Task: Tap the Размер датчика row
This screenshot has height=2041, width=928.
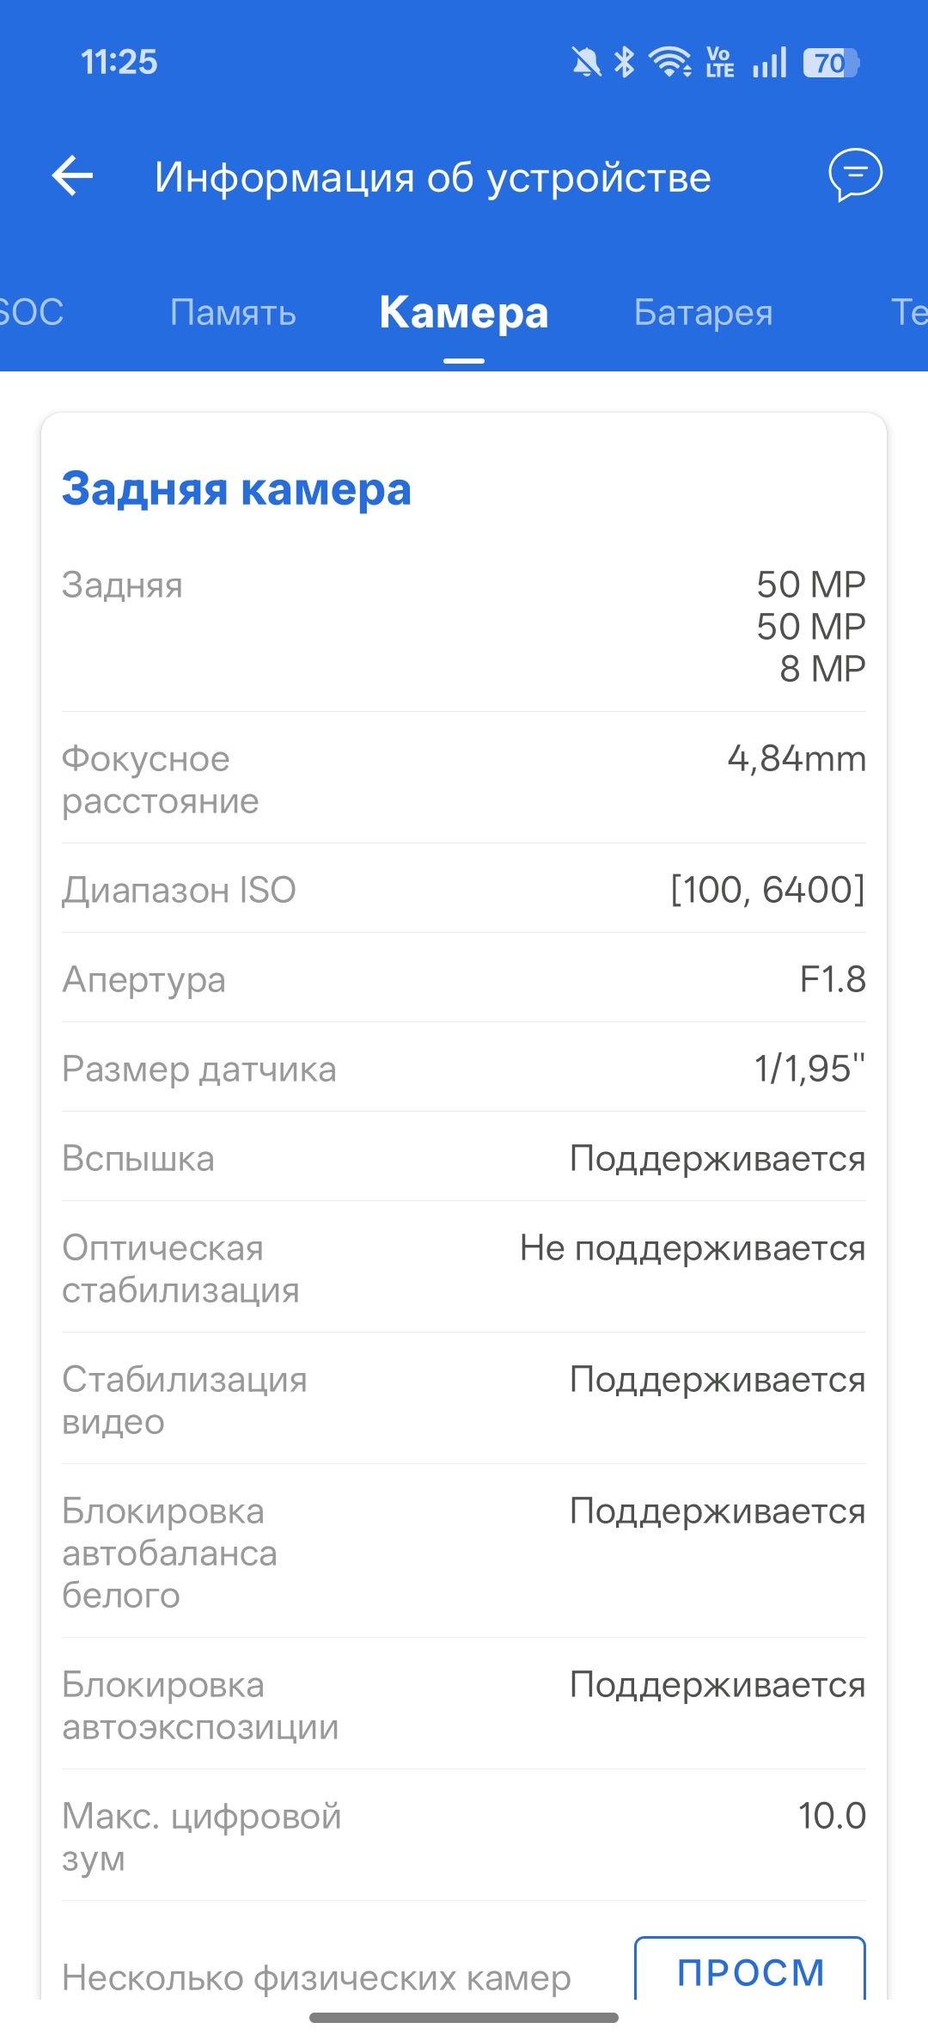Action: [464, 1068]
